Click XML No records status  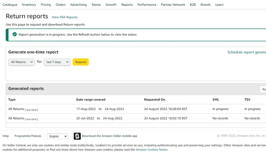point(220,118)
